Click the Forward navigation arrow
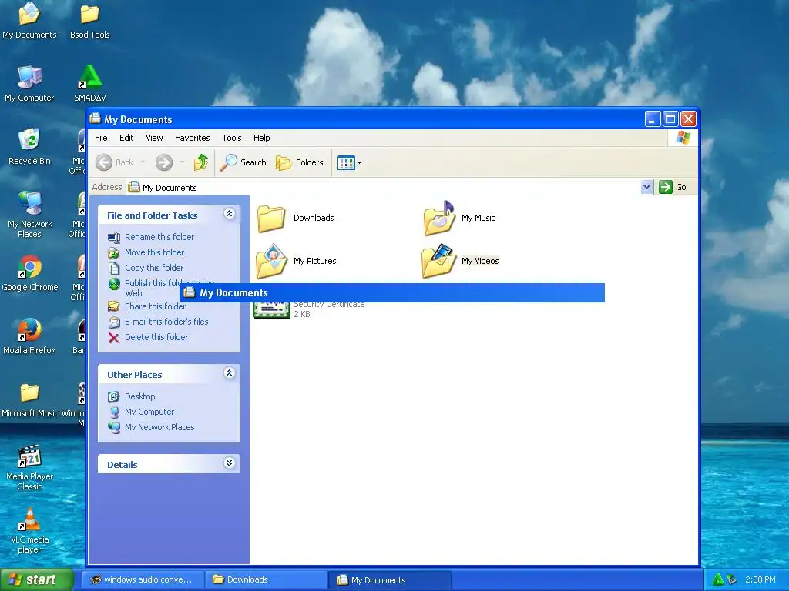 click(164, 162)
